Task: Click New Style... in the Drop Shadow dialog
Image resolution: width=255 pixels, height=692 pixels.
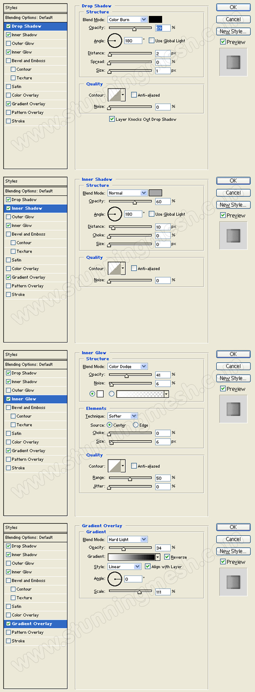Action: (233, 32)
